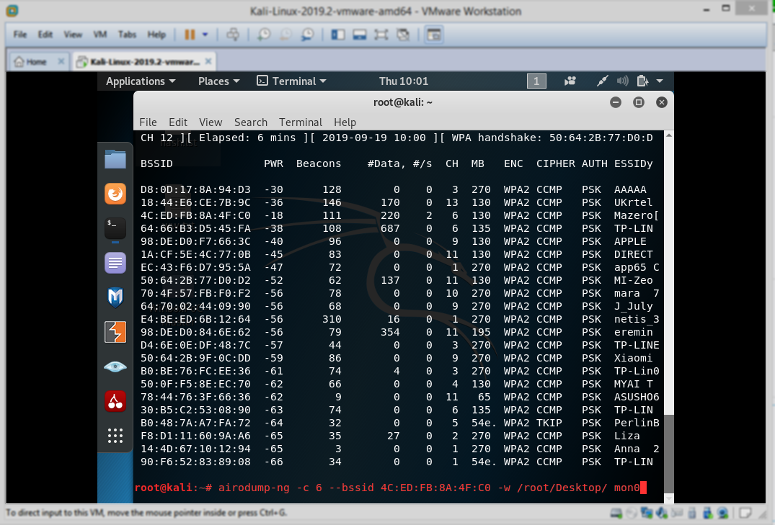Enter VMware full screen mode icon
This screenshot has height=525, width=775.
tap(381, 35)
